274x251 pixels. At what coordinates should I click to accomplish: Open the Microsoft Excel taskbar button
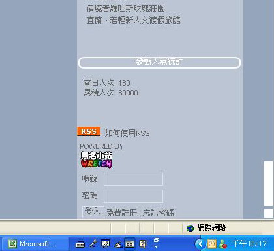35,244
